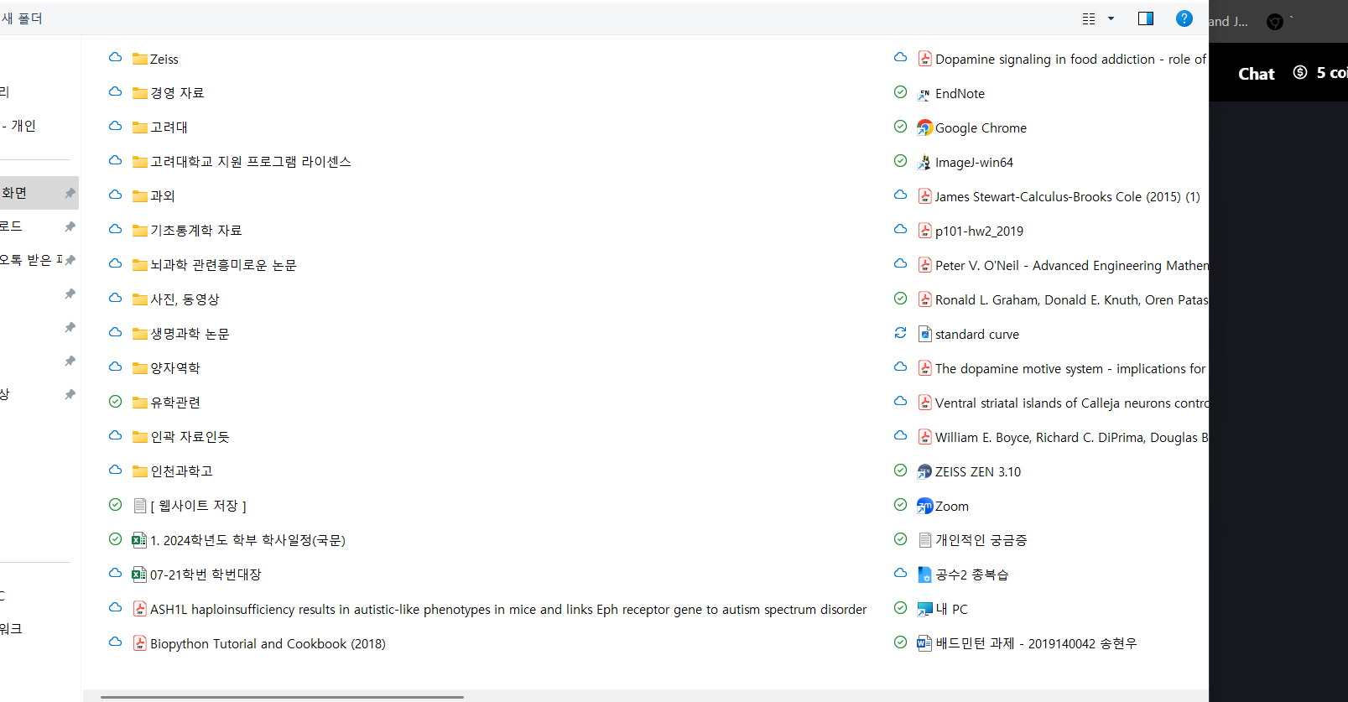Select the 인곽 자료인듯 folder name
The height and width of the screenshot is (702, 1348).
coord(190,437)
